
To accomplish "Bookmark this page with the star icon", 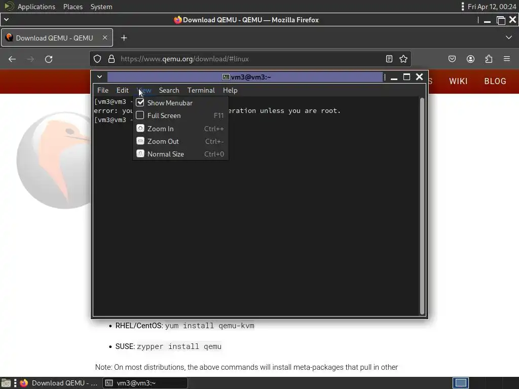I will click(403, 59).
